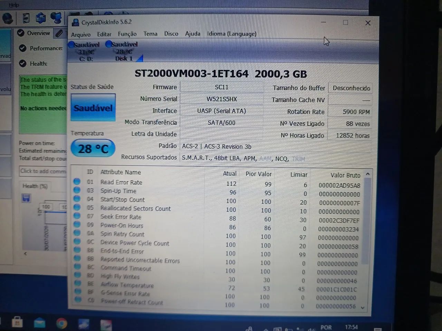Select the Spin Retry Count row
This screenshot has width=442, height=331.
[217, 235]
